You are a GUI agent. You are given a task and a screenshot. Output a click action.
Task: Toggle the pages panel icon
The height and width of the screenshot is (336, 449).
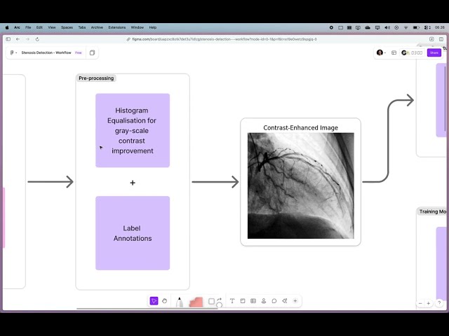(x=92, y=52)
